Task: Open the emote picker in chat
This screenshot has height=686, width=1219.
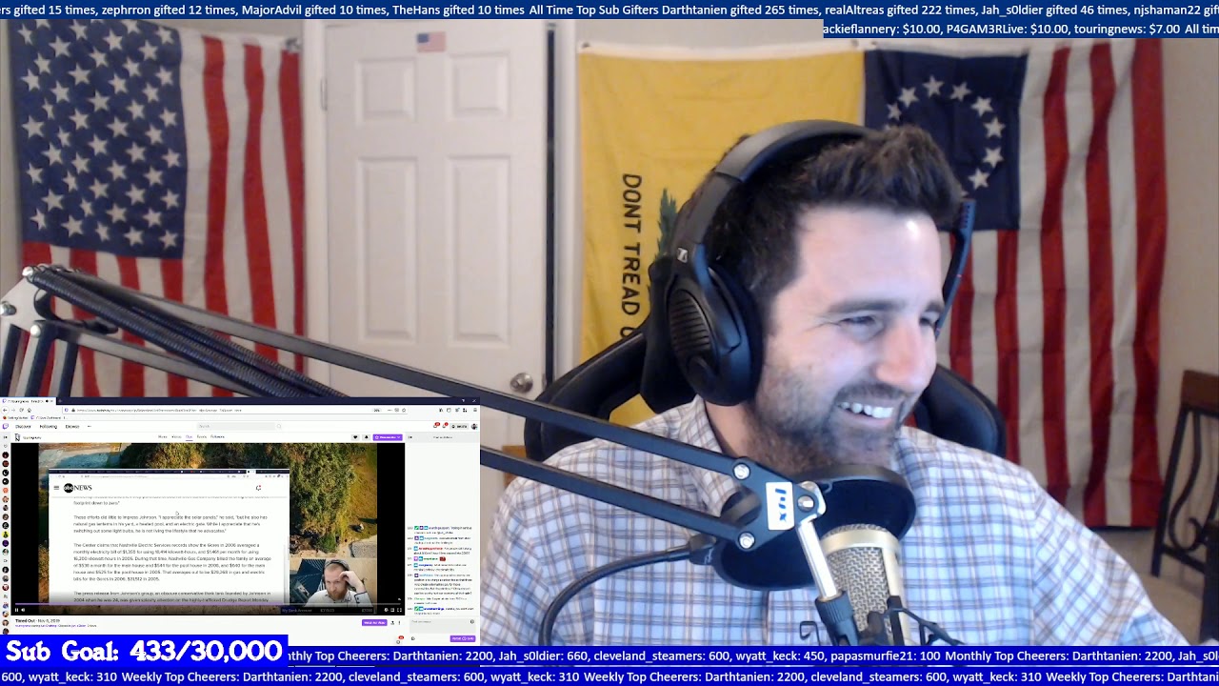Action: pyautogui.click(x=471, y=622)
